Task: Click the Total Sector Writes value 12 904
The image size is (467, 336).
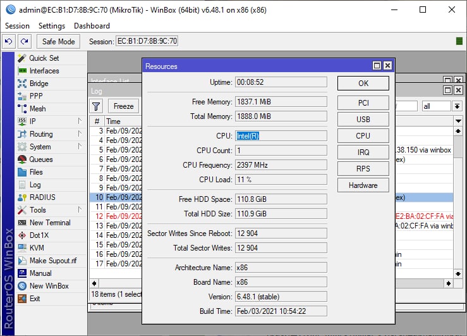Action: pyautogui.click(x=281, y=248)
